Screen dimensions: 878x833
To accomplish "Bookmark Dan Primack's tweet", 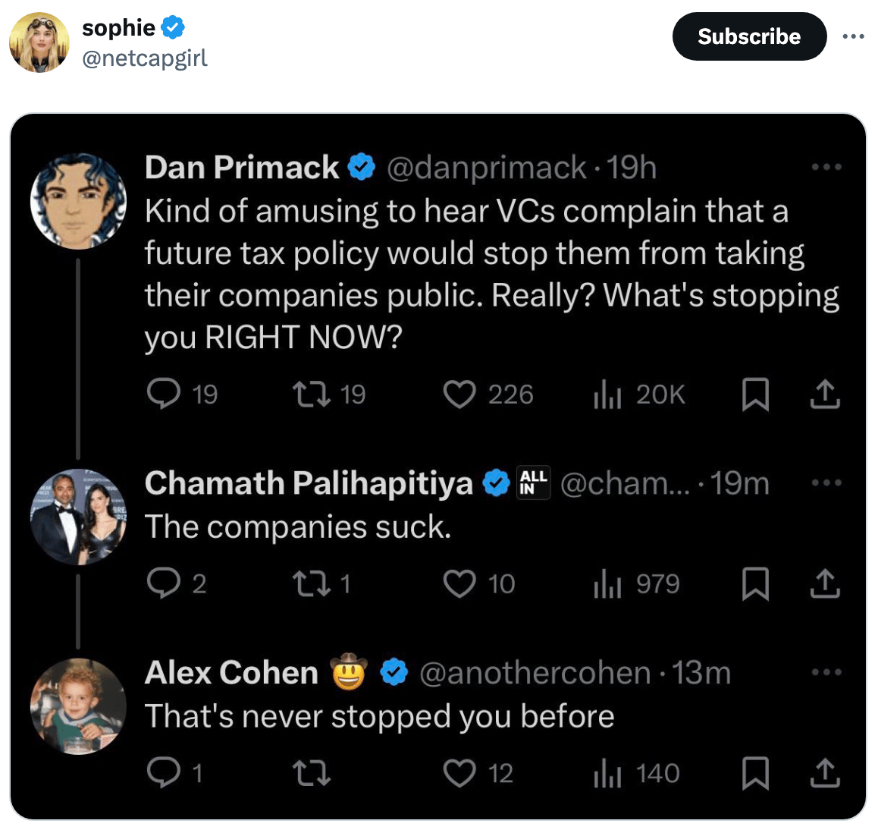I will tap(755, 394).
